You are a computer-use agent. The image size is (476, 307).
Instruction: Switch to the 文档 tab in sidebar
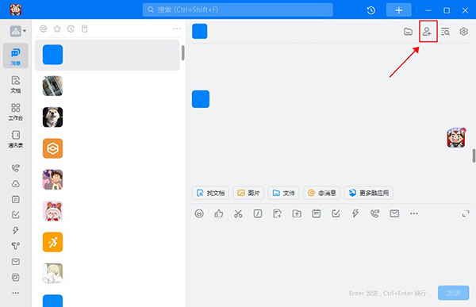tap(16, 84)
